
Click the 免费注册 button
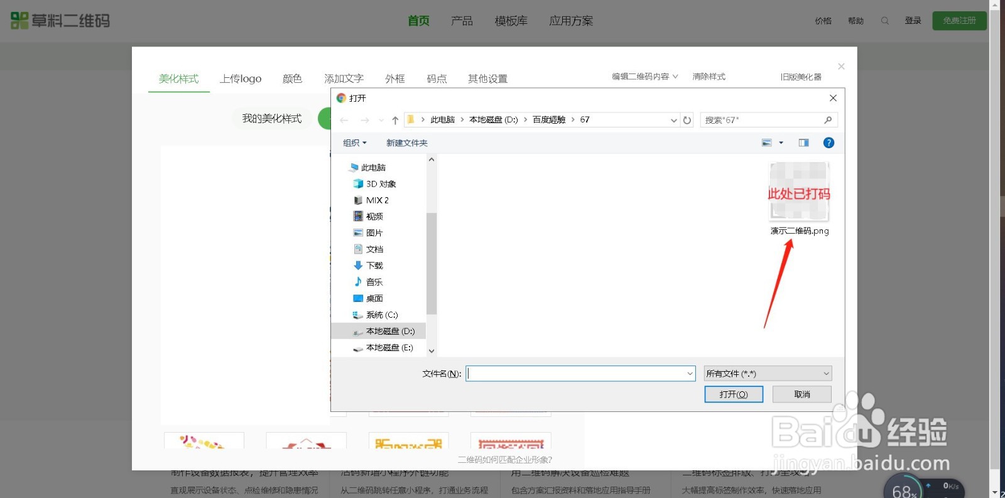click(959, 21)
